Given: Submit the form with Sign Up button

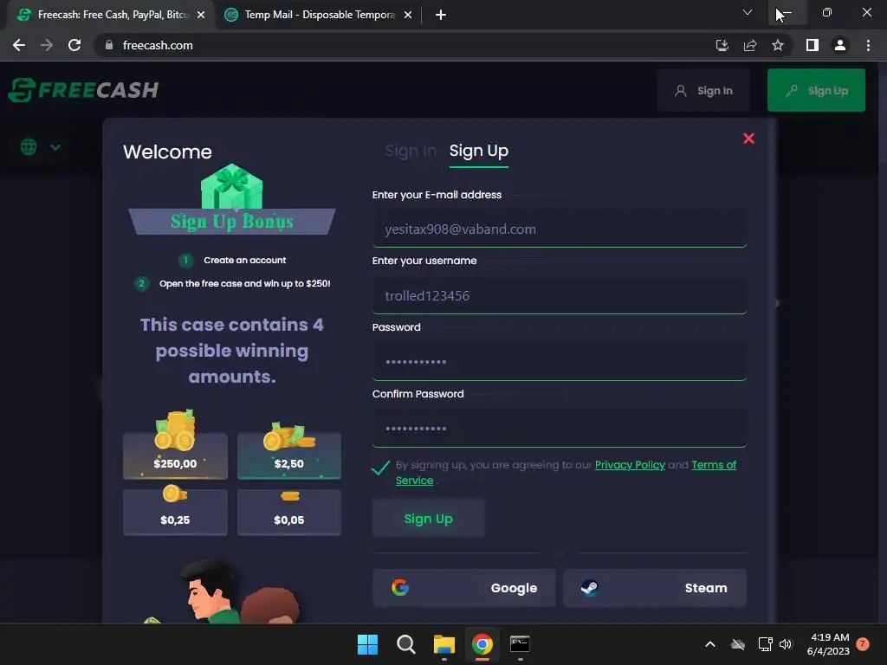Looking at the screenshot, I should (x=428, y=519).
